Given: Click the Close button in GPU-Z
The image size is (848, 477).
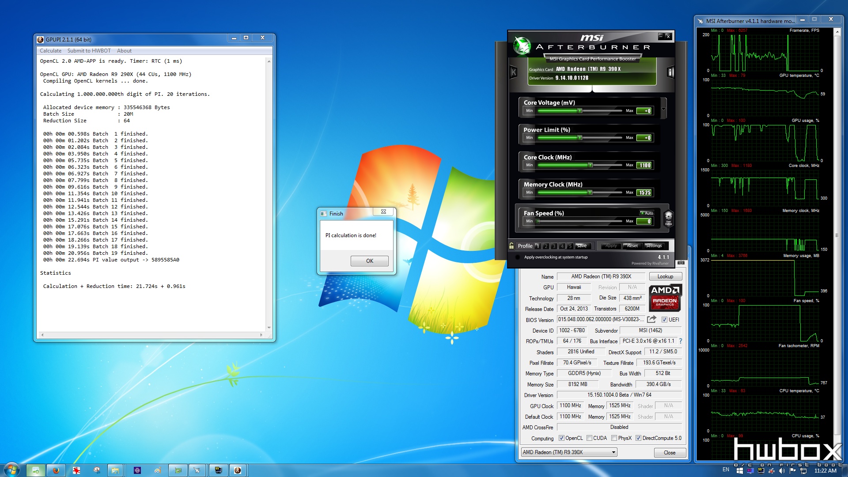Looking at the screenshot, I should (x=670, y=453).
